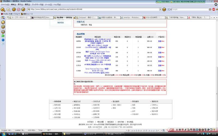Open the search engine selector dropdown
Image resolution: width=218 pixels, height=136 pixels.
pos(169,9)
